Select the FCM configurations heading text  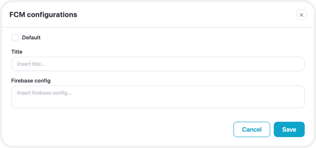click(43, 15)
